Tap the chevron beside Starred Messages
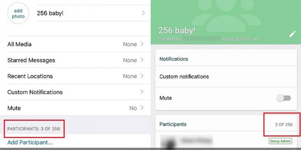Screen dimensions: 301x150 click(x=142, y=60)
